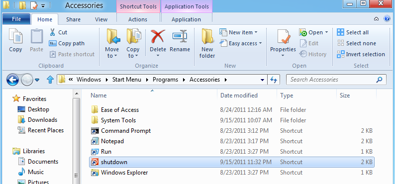
Task: Click the Notepad shortcut icon
Action: (95, 141)
